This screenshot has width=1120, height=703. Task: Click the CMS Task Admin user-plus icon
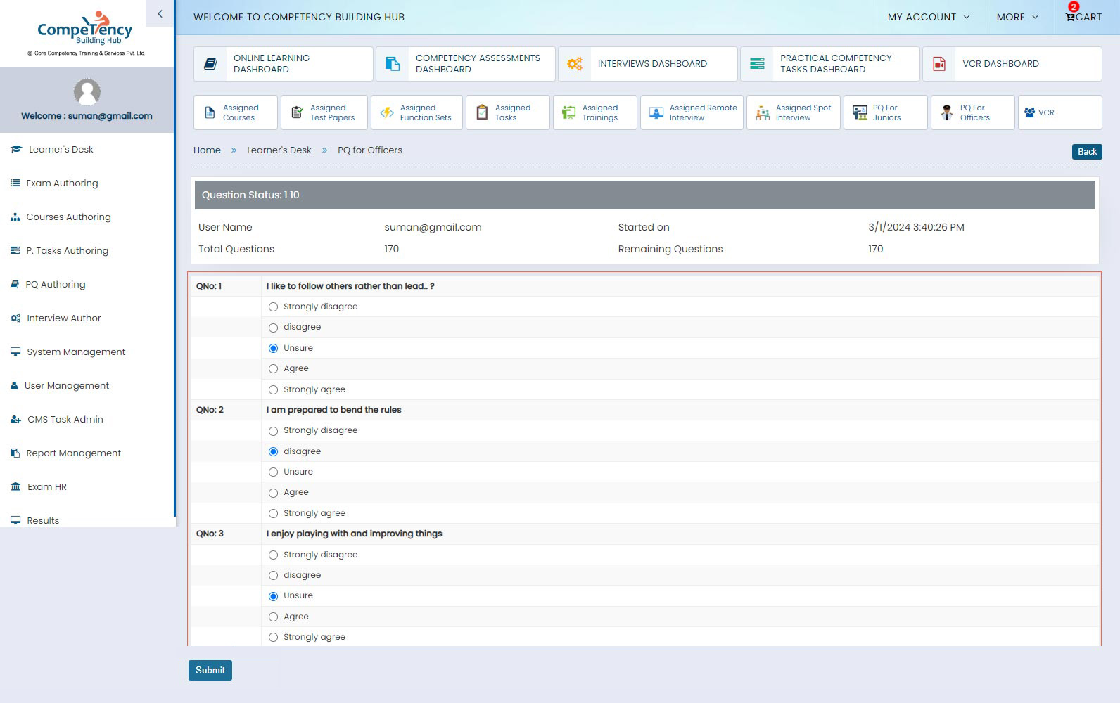click(x=15, y=420)
